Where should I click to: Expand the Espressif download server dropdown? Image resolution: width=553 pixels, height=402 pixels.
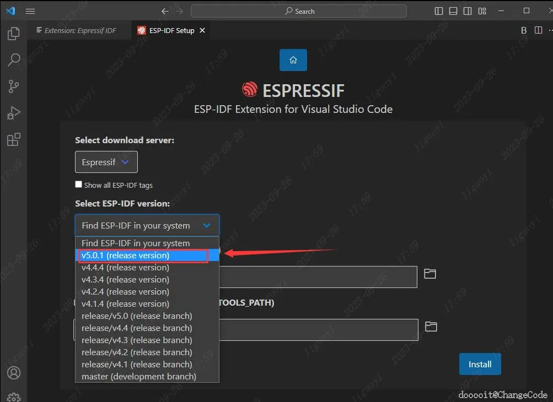click(106, 162)
